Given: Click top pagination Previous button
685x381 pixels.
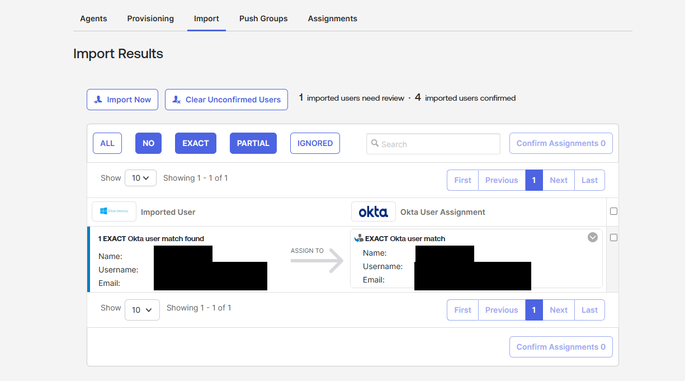Looking at the screenshot, I should [502, 180].
